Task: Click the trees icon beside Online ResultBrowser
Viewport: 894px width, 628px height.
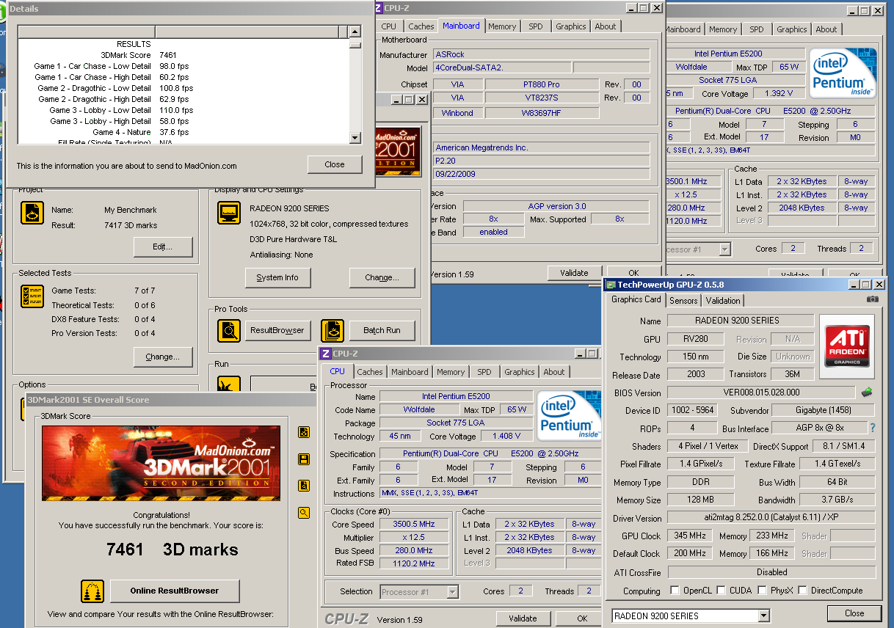Action: (x=93, y=591)
